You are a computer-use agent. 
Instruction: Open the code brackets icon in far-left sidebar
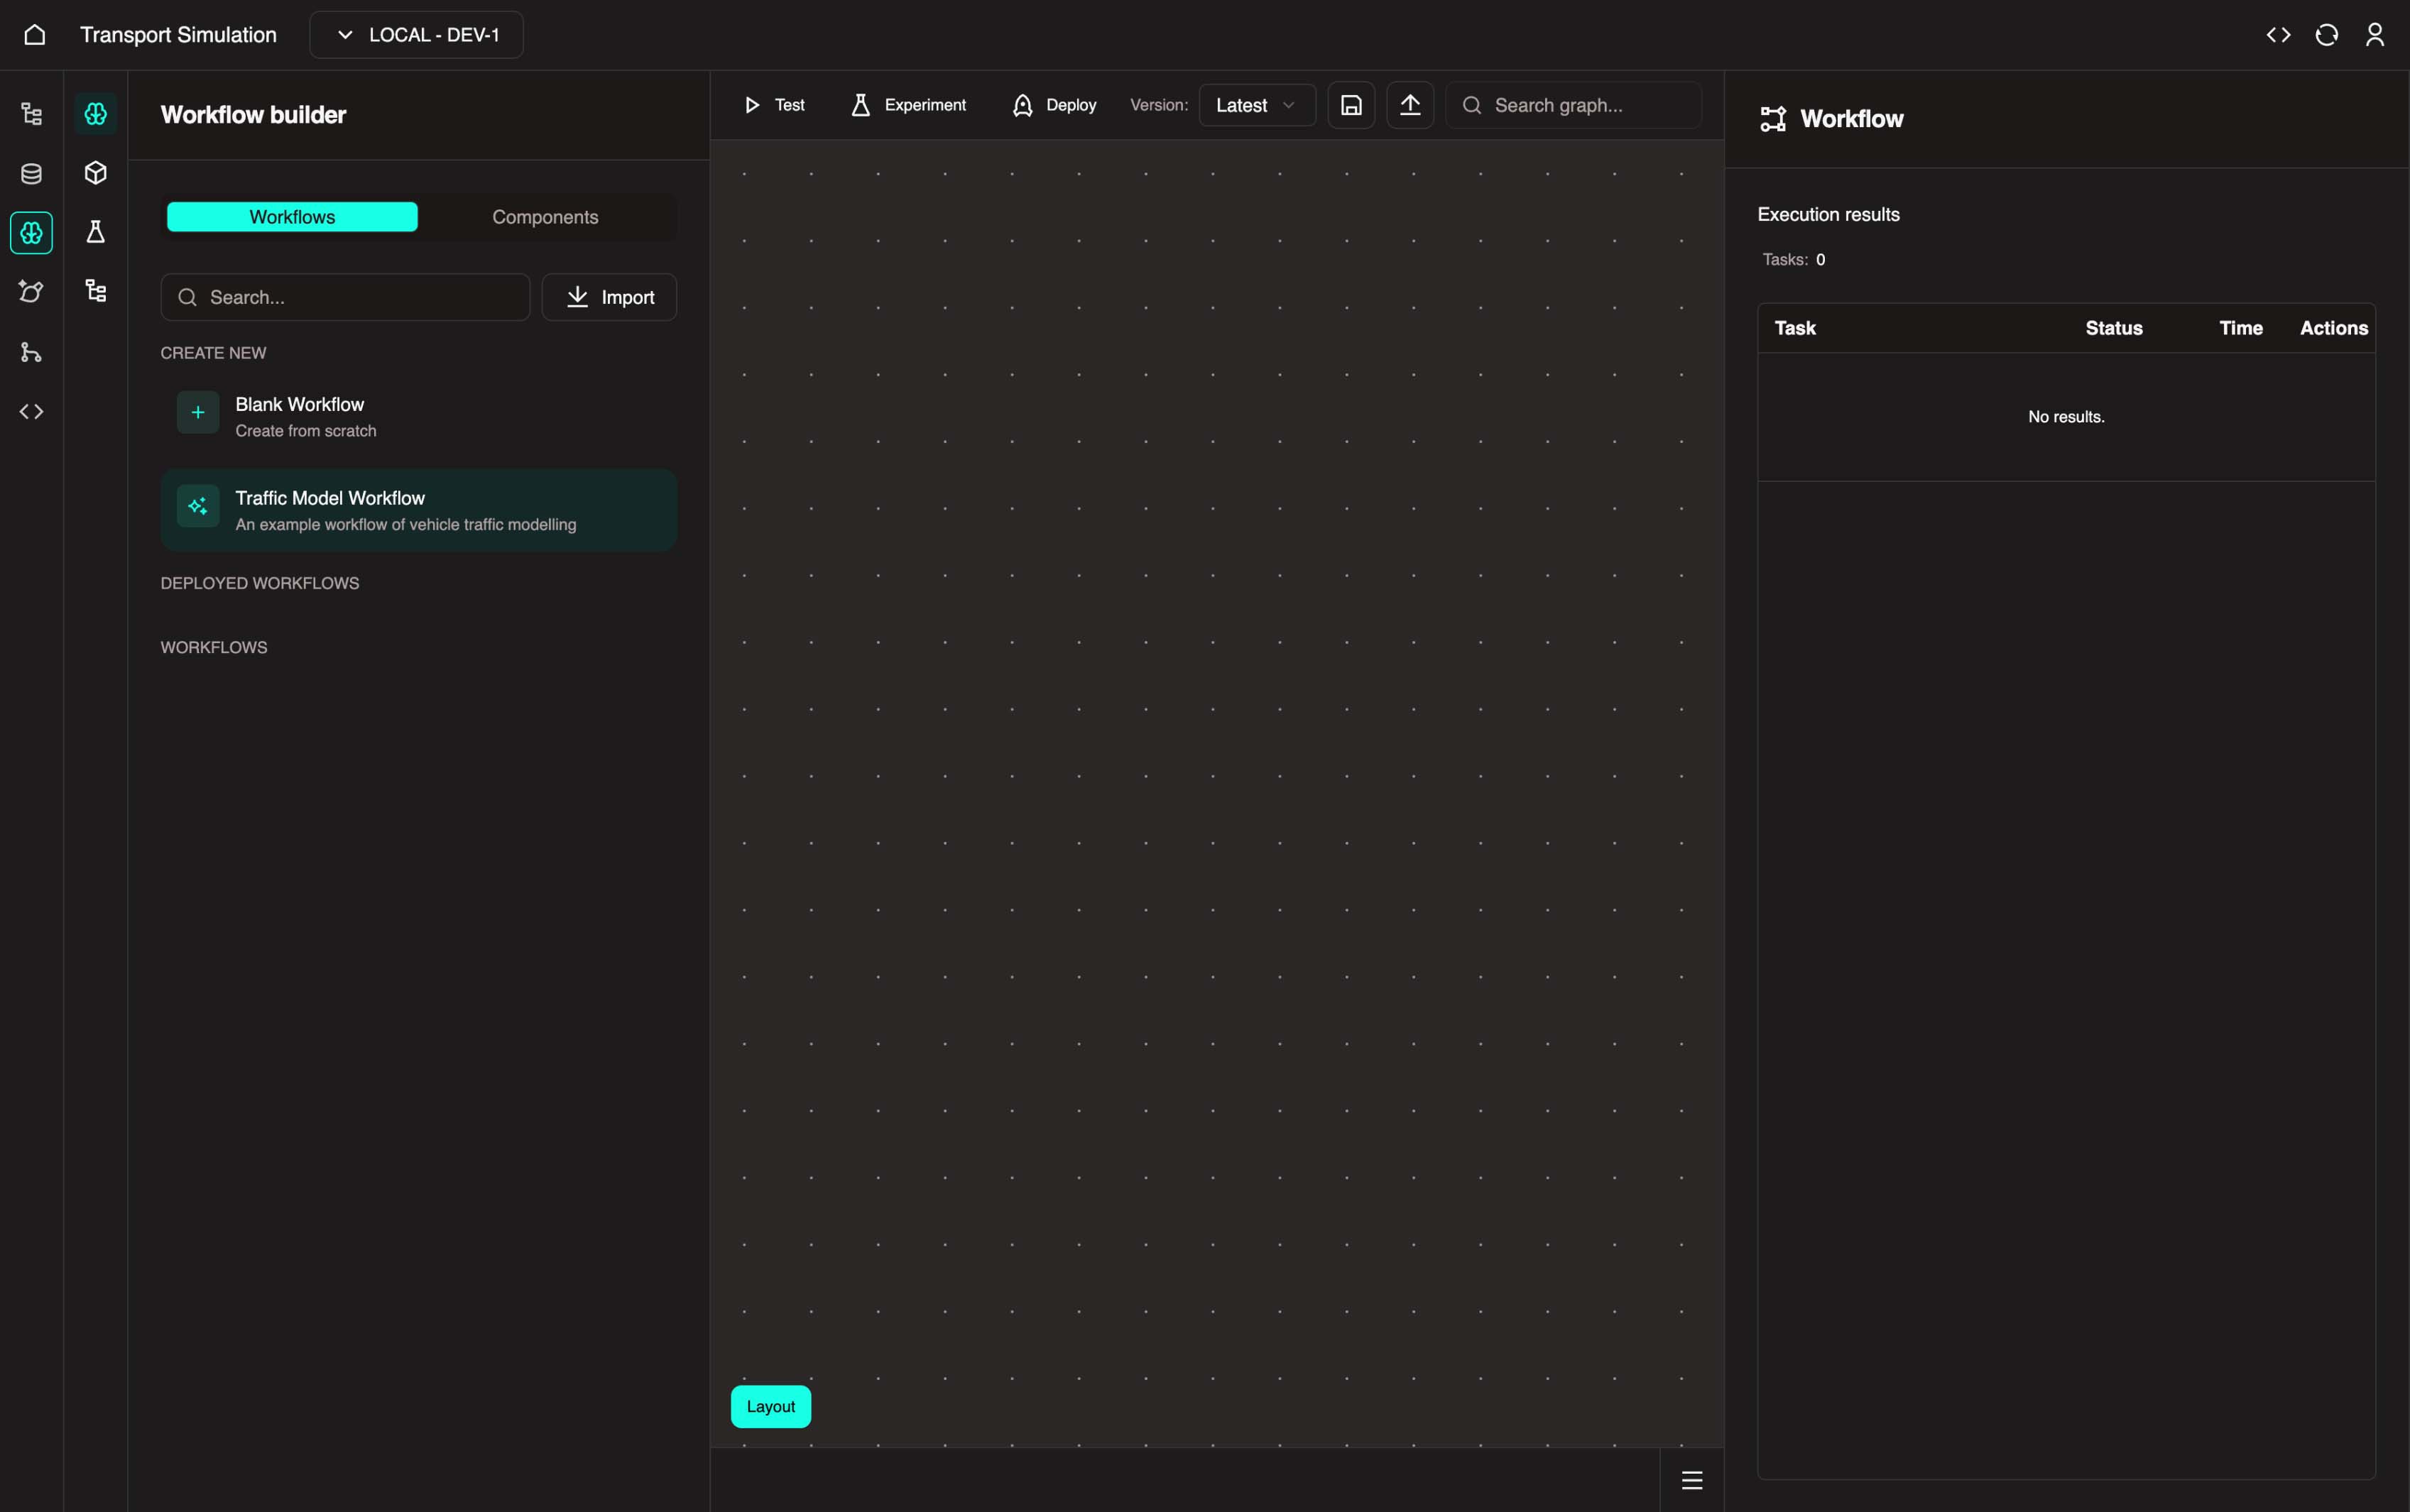tap(32, 411)
